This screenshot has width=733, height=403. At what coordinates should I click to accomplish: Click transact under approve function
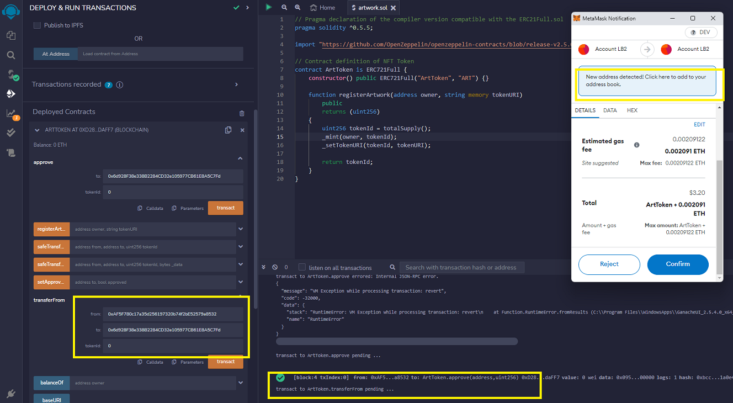(x=225, y=208)
